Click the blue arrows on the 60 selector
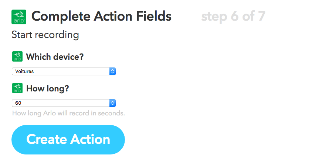Screen dimensions: 312x160 click(x=112, y=103)
